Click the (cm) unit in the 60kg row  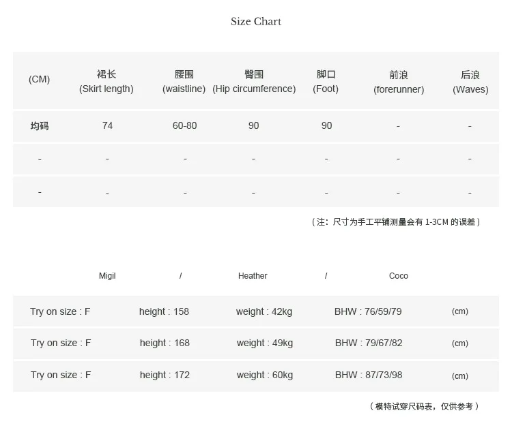pyautogui.click(x=459, y=375)
